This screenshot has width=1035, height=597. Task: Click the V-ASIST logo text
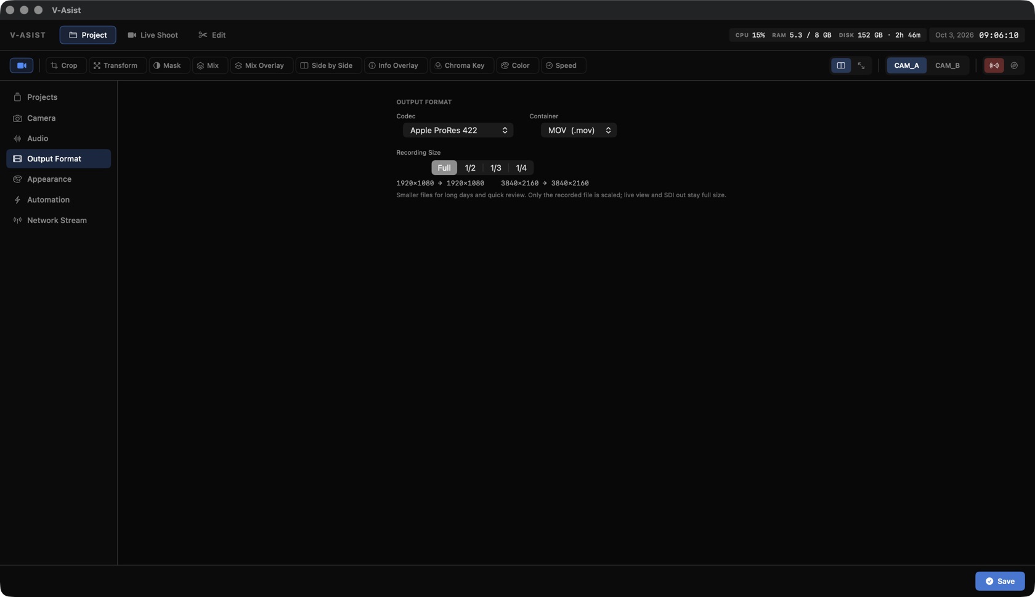click(28, 35)
